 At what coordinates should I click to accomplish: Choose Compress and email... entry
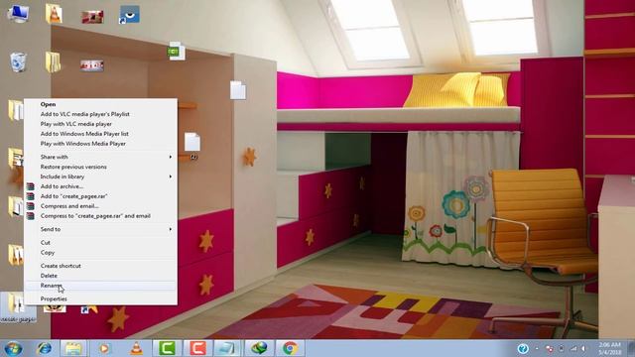100,206
